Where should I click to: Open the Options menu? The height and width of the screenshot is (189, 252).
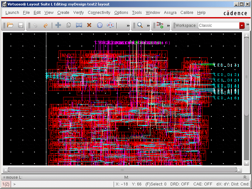(x=121, y=13)
